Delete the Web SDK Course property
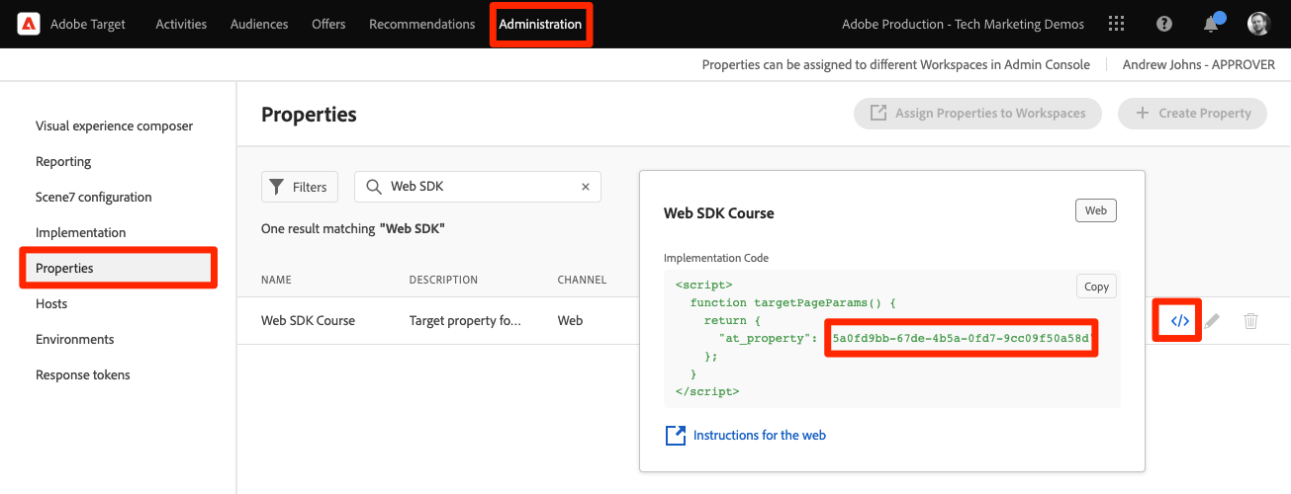The height and width of the screenshot is (494, 1291). (1250, 321)
